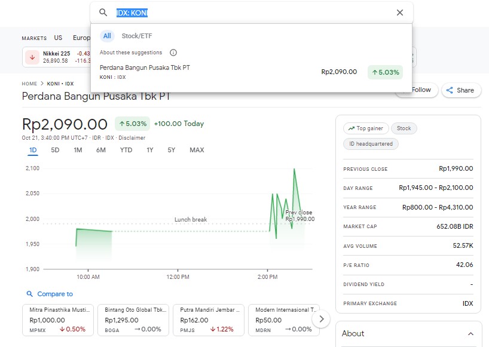Click the ID headquartered chip

(371, 144)
